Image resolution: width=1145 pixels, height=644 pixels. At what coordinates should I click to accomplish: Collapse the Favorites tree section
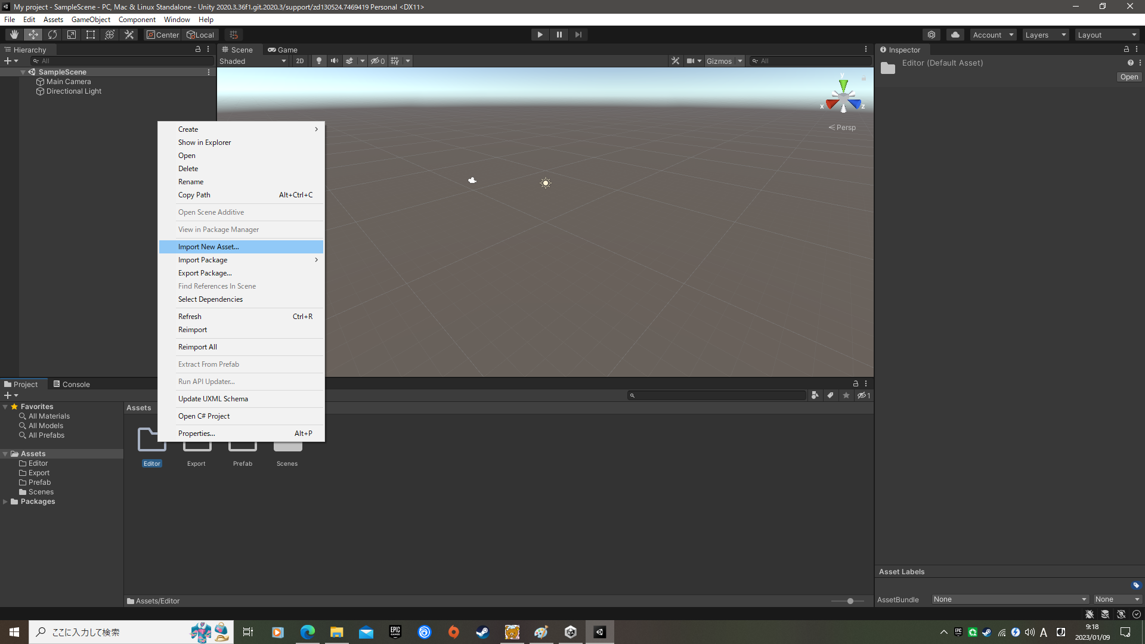[5, 407]
